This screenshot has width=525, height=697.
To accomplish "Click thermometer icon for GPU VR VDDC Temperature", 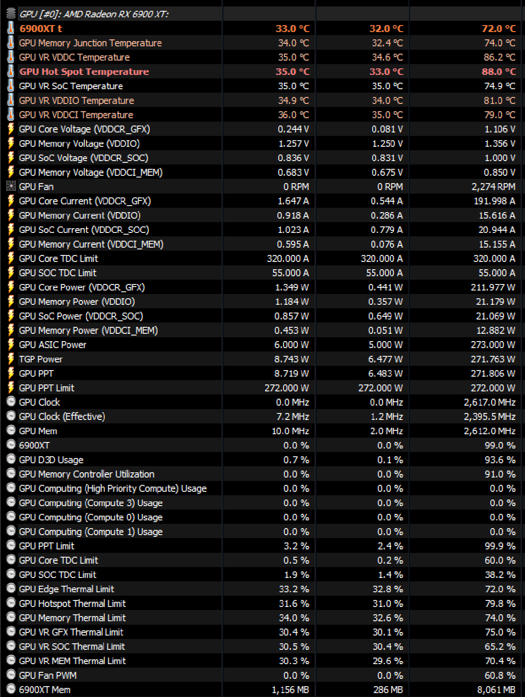I will [11, 57].
